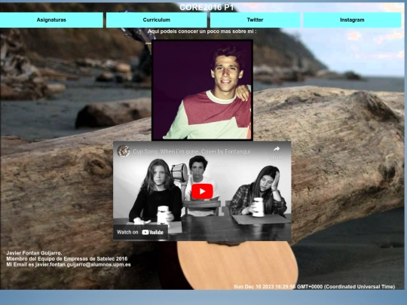Click the 'Aqui podeis conocer' intro text

202,32
